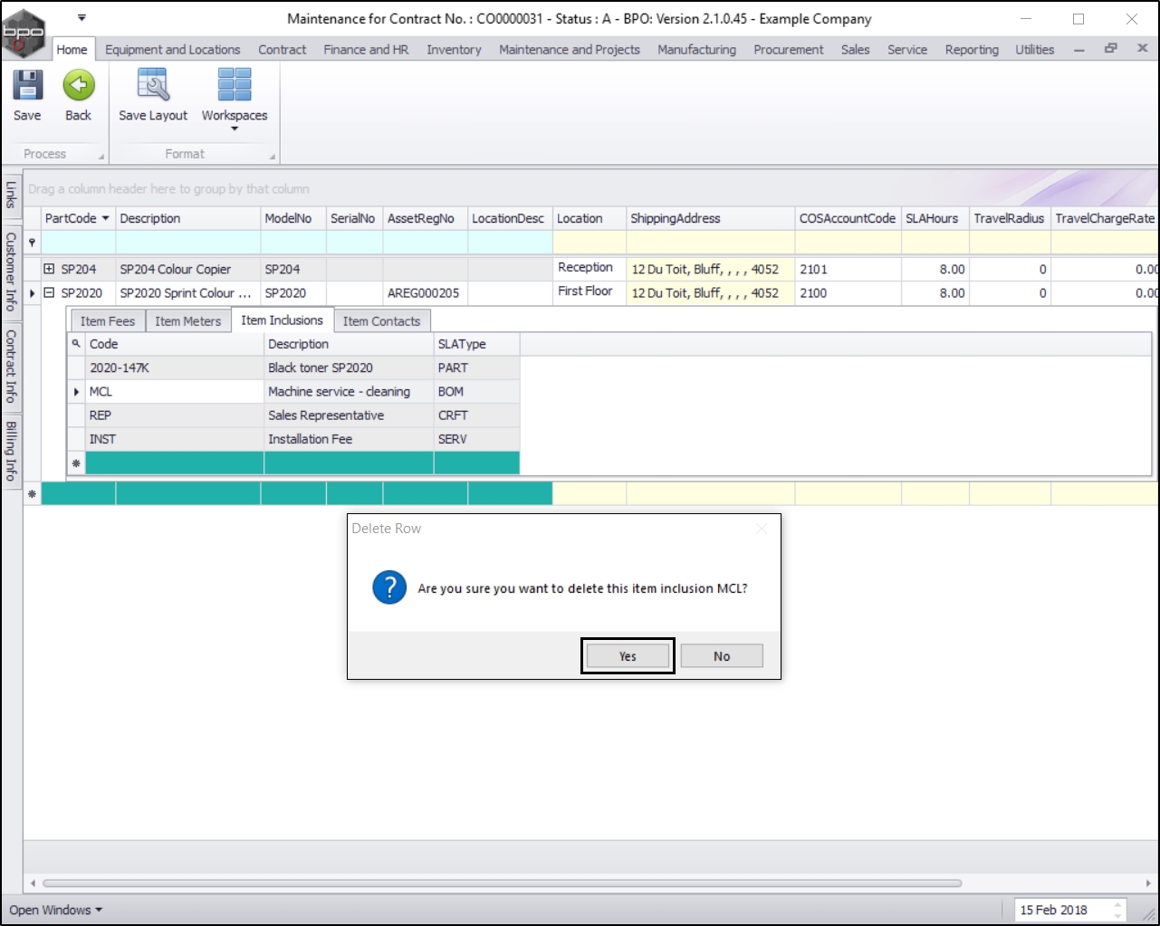Open the PartCode column filter dropdown
The image size is (1160, 926).
(x=105, y=218)
